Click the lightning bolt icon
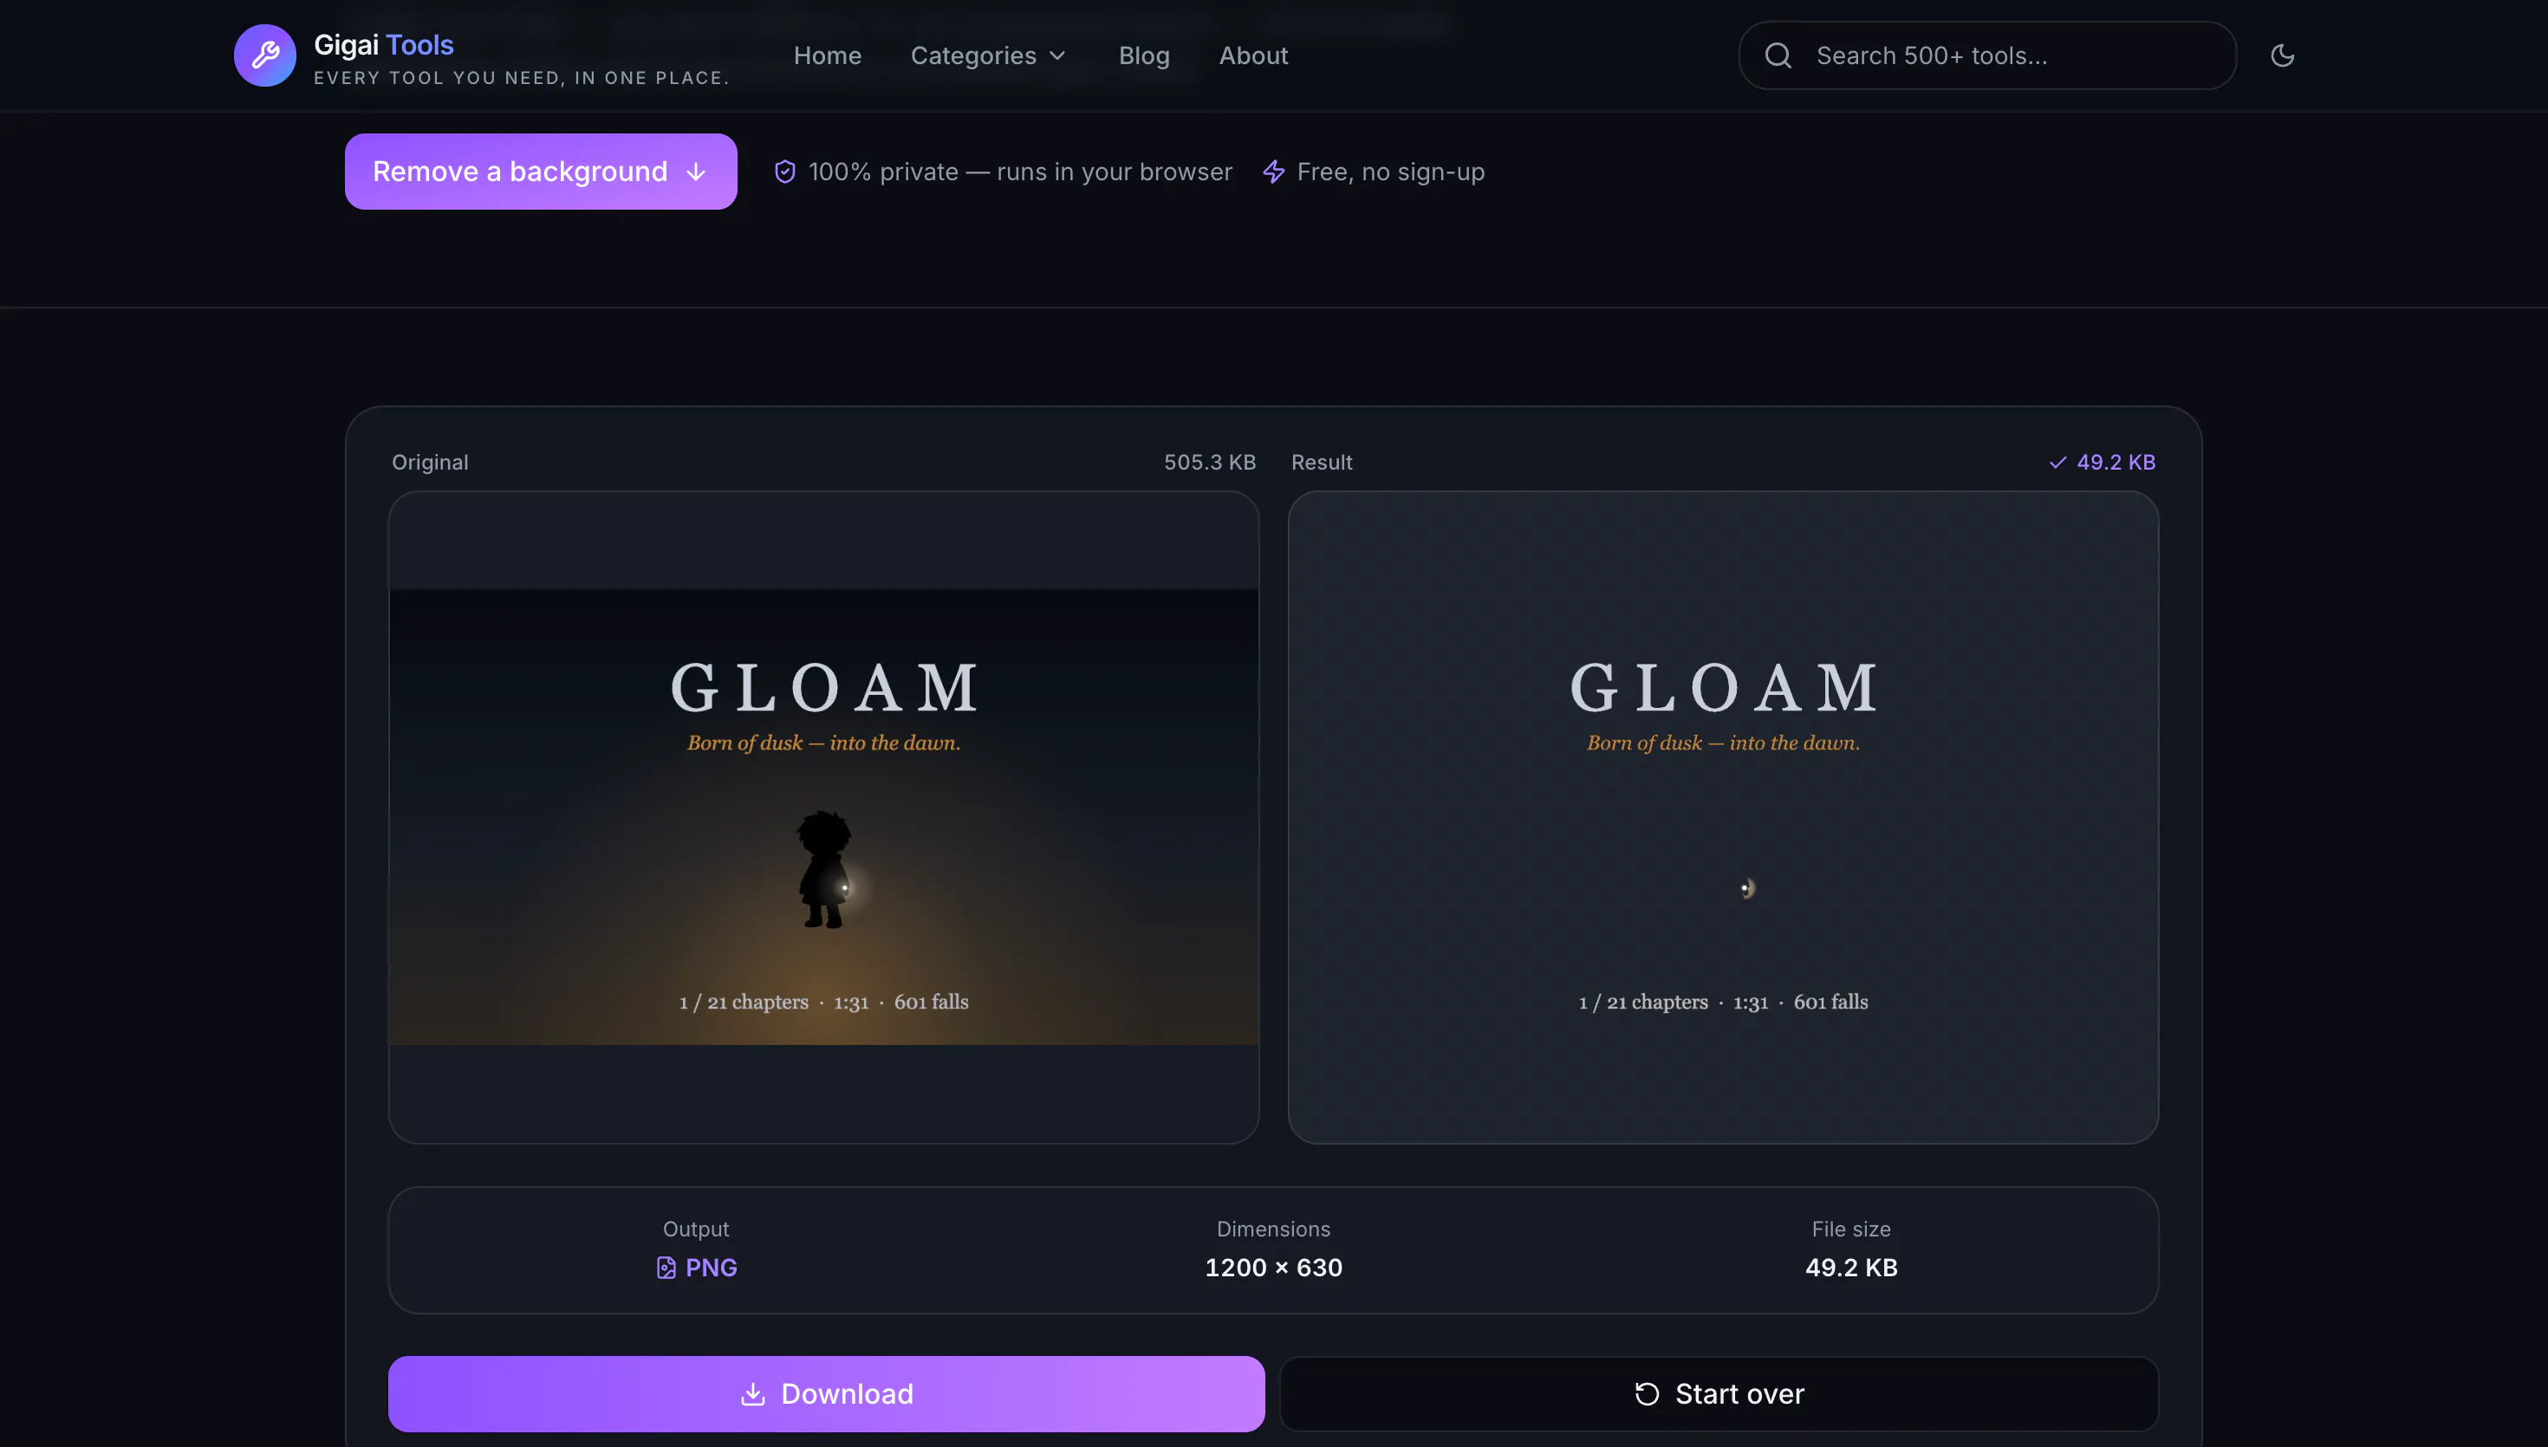The image size is (2548, 1447). click(1273, 172)
